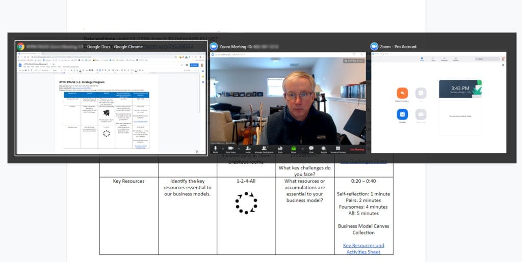This screenshot has width=522, height=262.
Task: Open the Polls icon
Action: coord(280,148)
